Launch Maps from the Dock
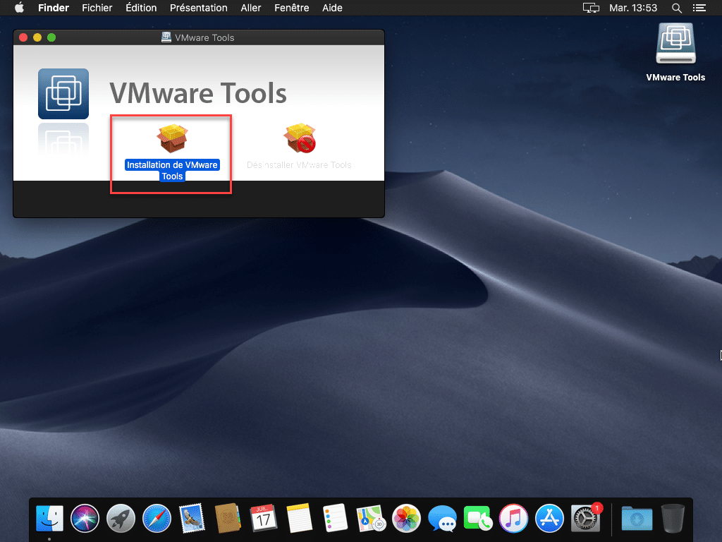 (x=371, y=518)
